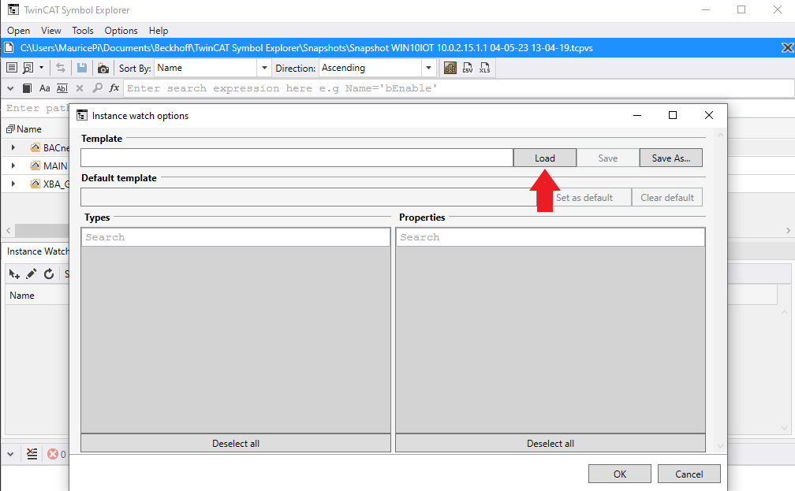Open the Tools menu
Screen dimensions: 795x491
[83, 31]
